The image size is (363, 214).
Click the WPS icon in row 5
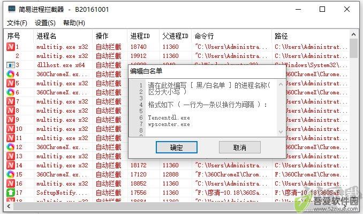tap(10, 83)
